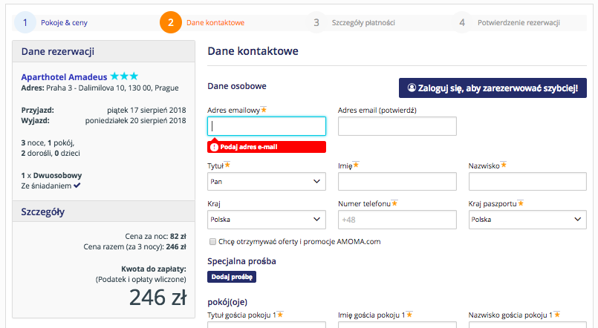This screenshot has height=328, width=598.
Task: Enable AMOMA.com offers and promotions checkbox
Action: point(213,241)
